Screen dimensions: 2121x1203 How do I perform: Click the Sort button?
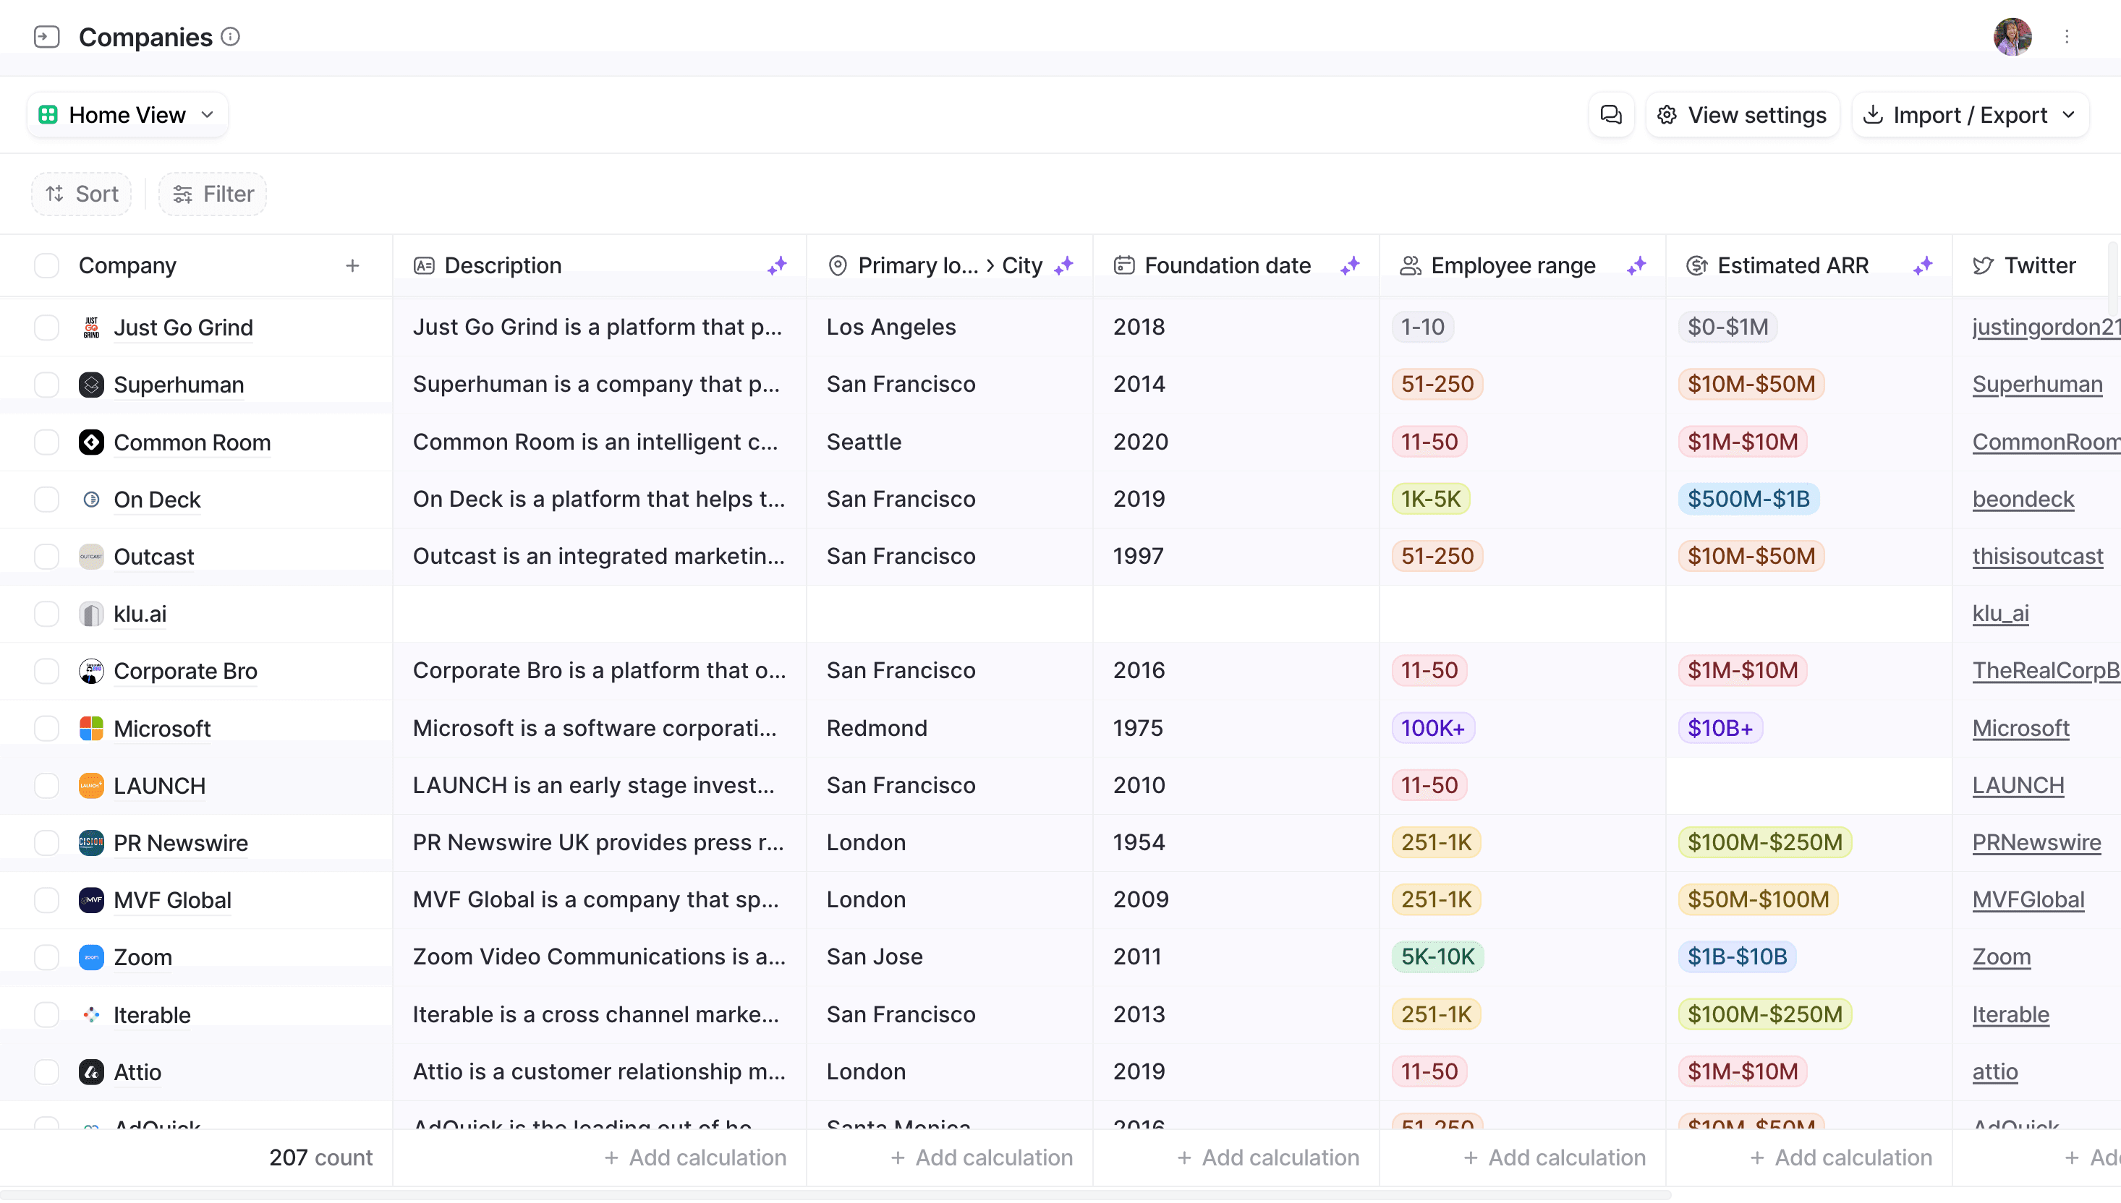tap(81, 194)
